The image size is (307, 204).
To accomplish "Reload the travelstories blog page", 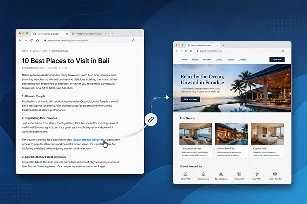I will coord(31,41).
